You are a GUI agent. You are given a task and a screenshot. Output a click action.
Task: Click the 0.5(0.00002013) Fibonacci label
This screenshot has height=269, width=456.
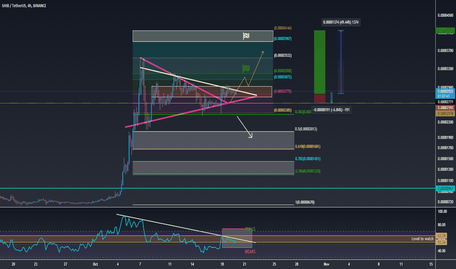click(306, 129)
